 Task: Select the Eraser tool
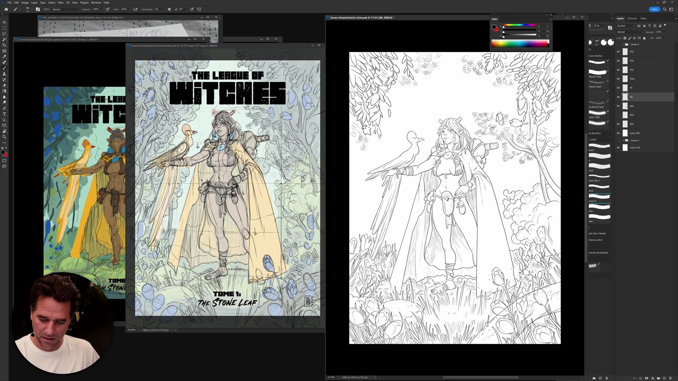click(x=4, y=85)
